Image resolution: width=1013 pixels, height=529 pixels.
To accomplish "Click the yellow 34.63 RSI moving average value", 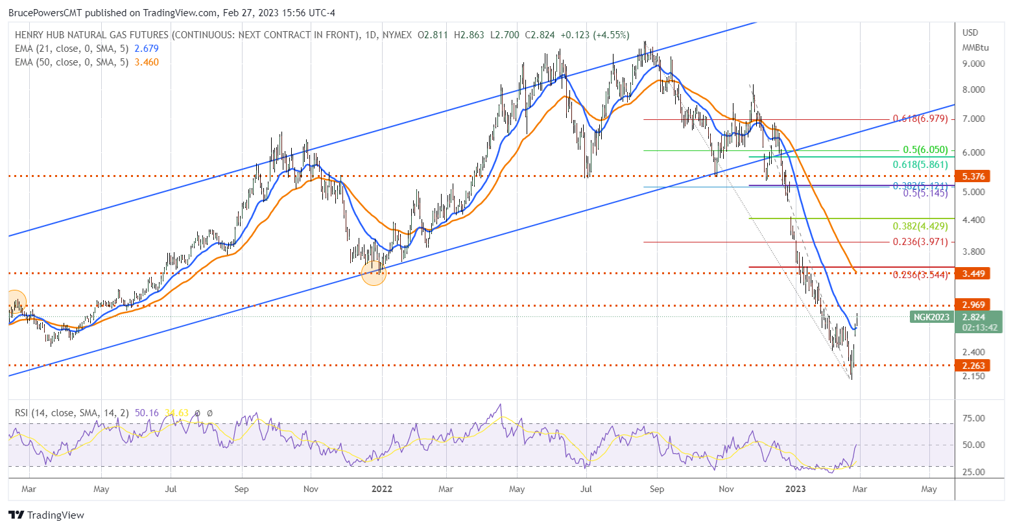I will point(176,412).
